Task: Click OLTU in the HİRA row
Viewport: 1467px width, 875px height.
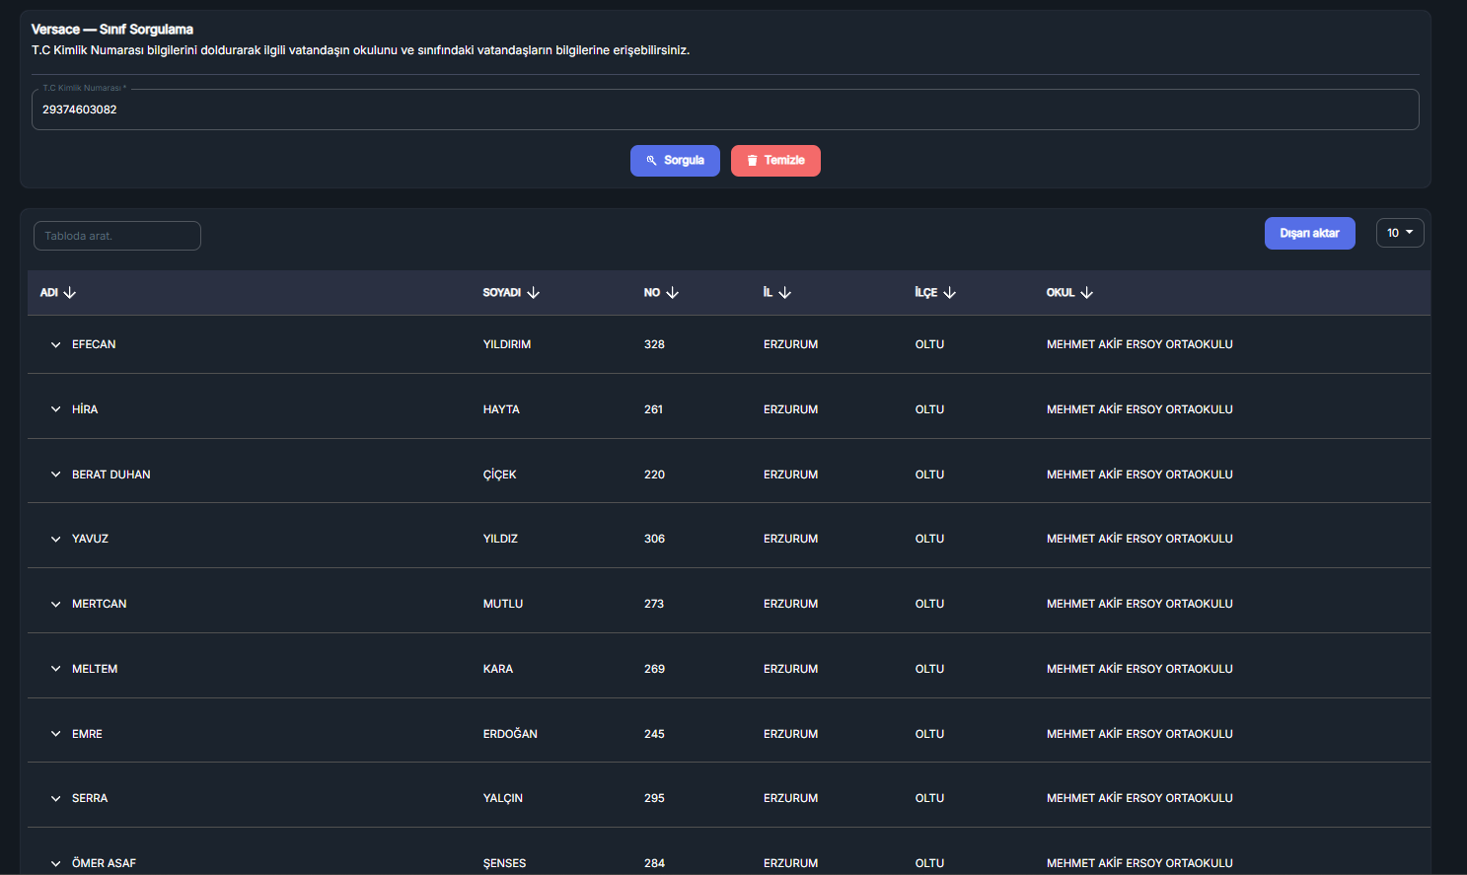Action: point(929,409)
